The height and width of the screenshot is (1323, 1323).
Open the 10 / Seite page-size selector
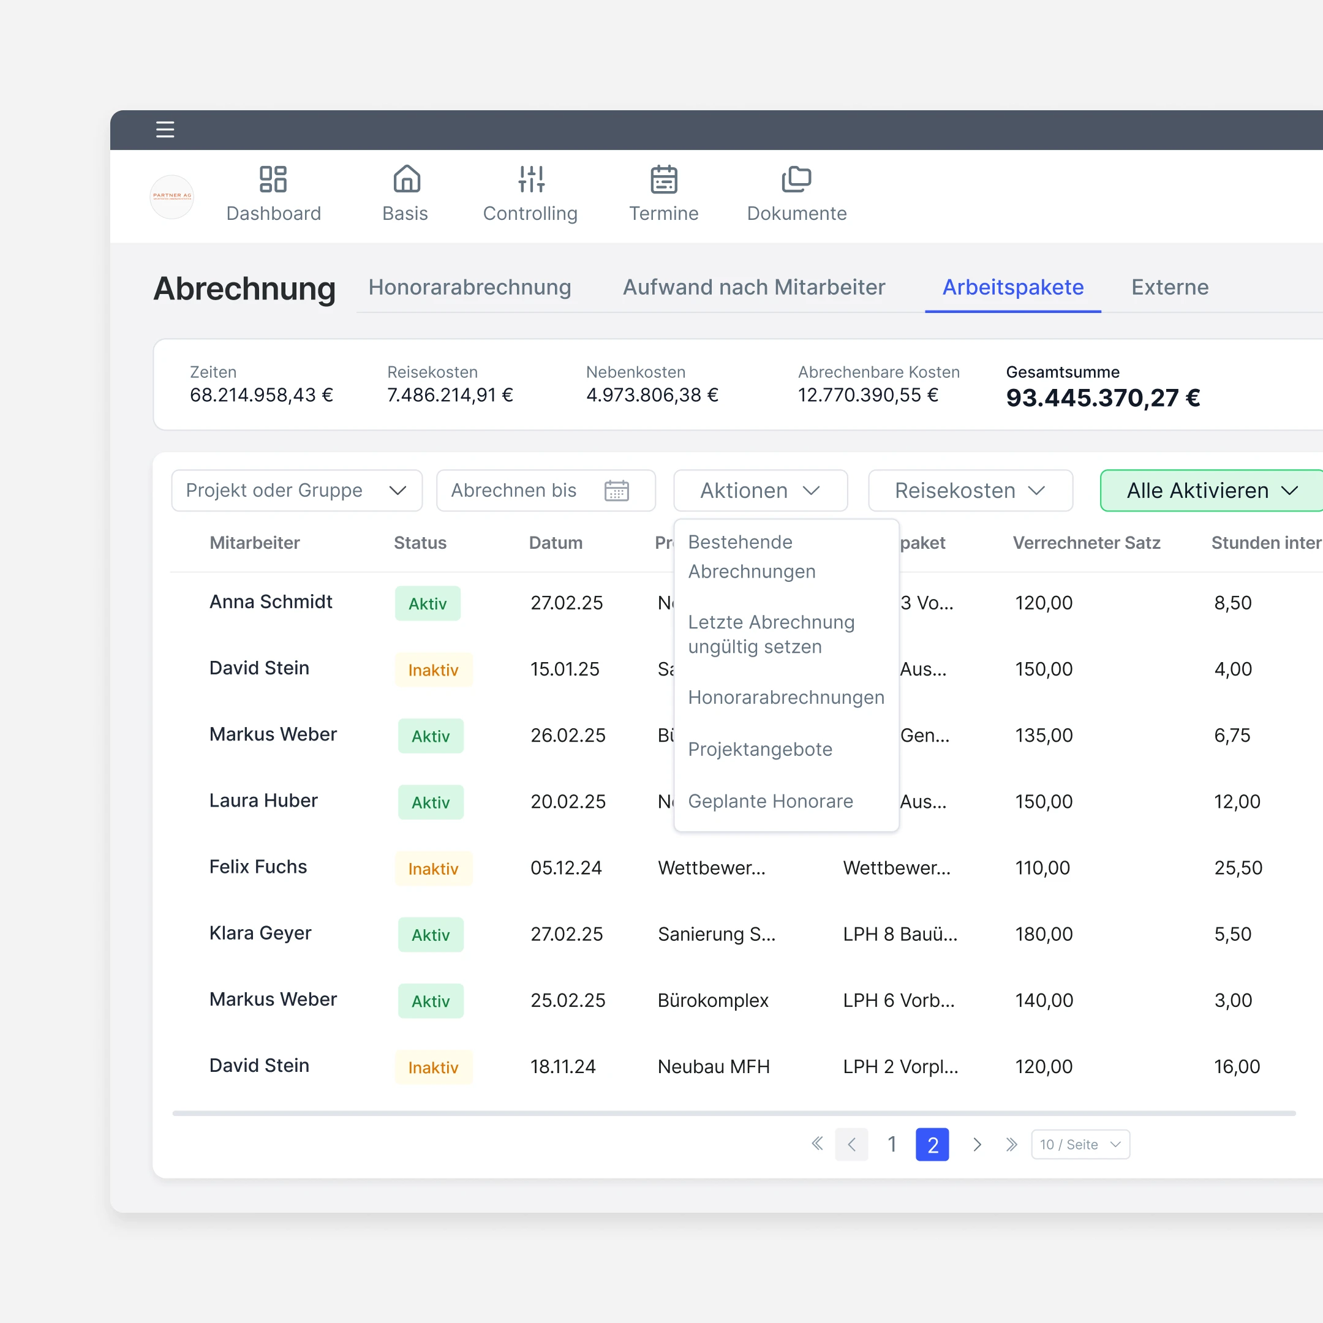(x=1080, y=1144)
